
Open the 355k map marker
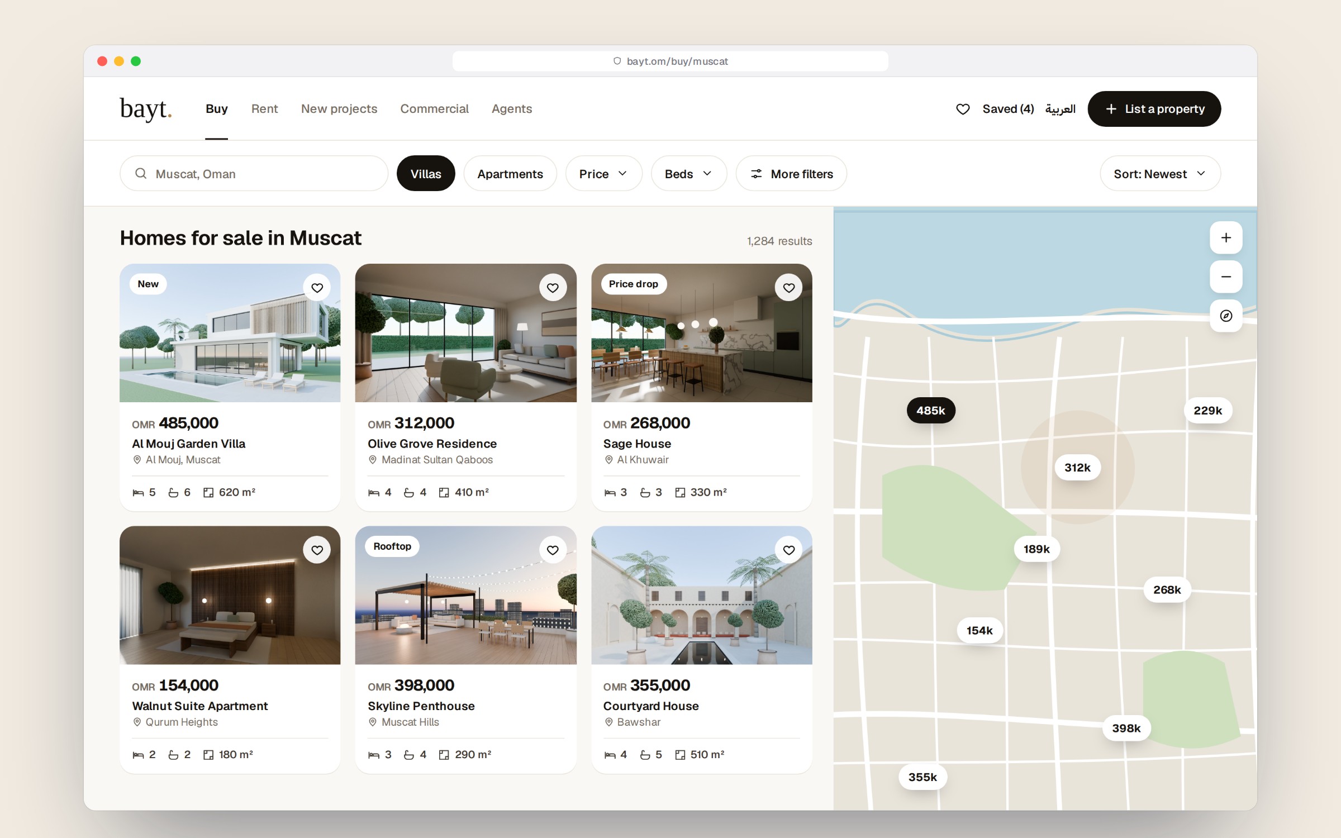[922, 777]
